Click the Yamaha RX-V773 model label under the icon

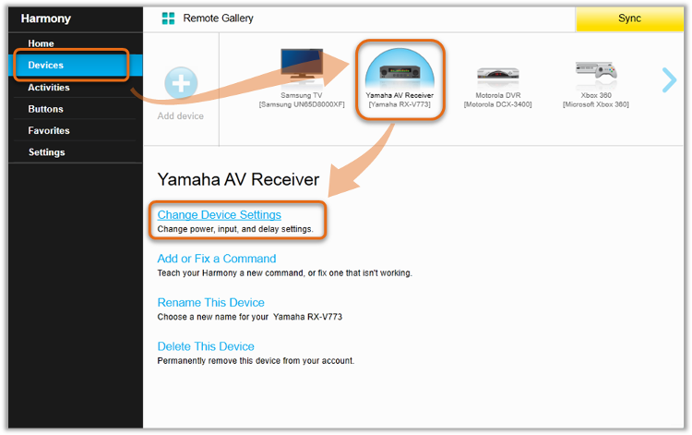pyautogui.click(x=400, y=104)
